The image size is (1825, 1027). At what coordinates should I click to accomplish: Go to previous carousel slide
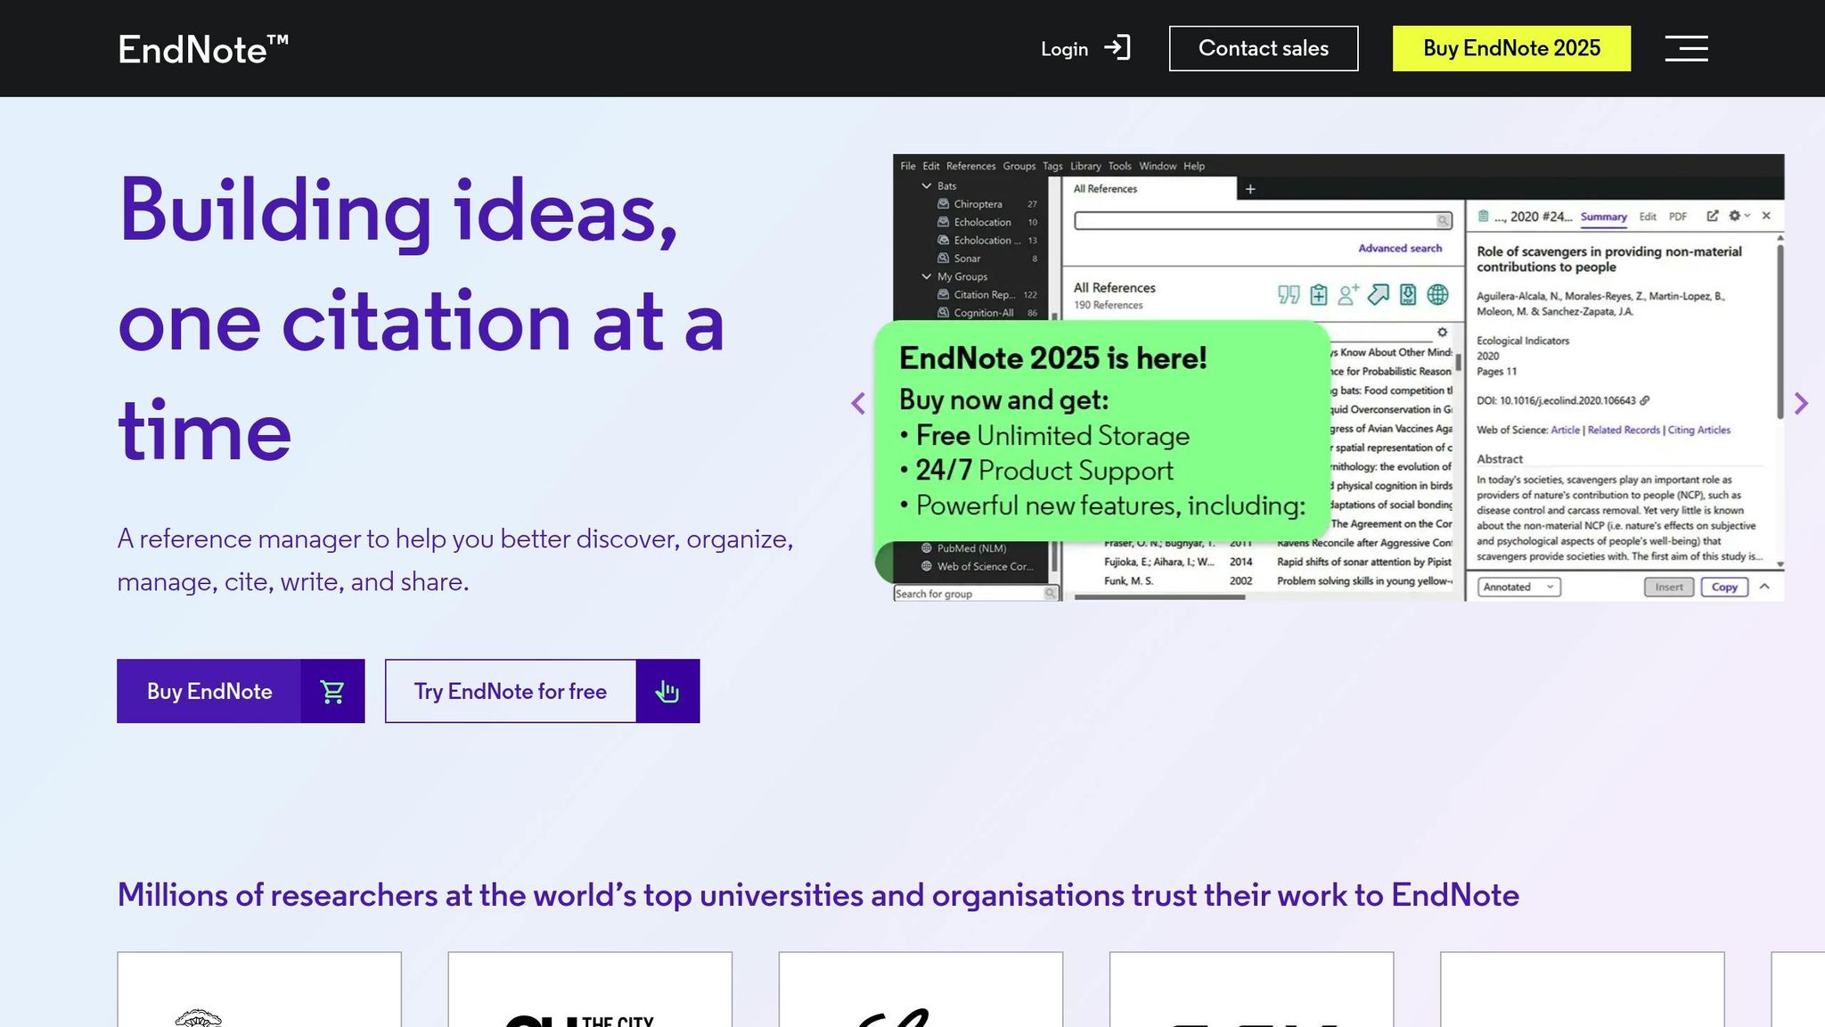[x=858, y=404]
